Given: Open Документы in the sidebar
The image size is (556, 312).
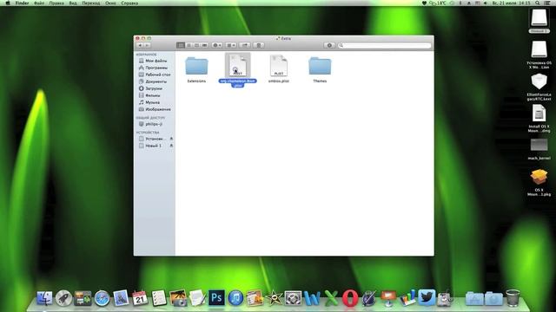Looking at the screenshot, I should (153, 81).
